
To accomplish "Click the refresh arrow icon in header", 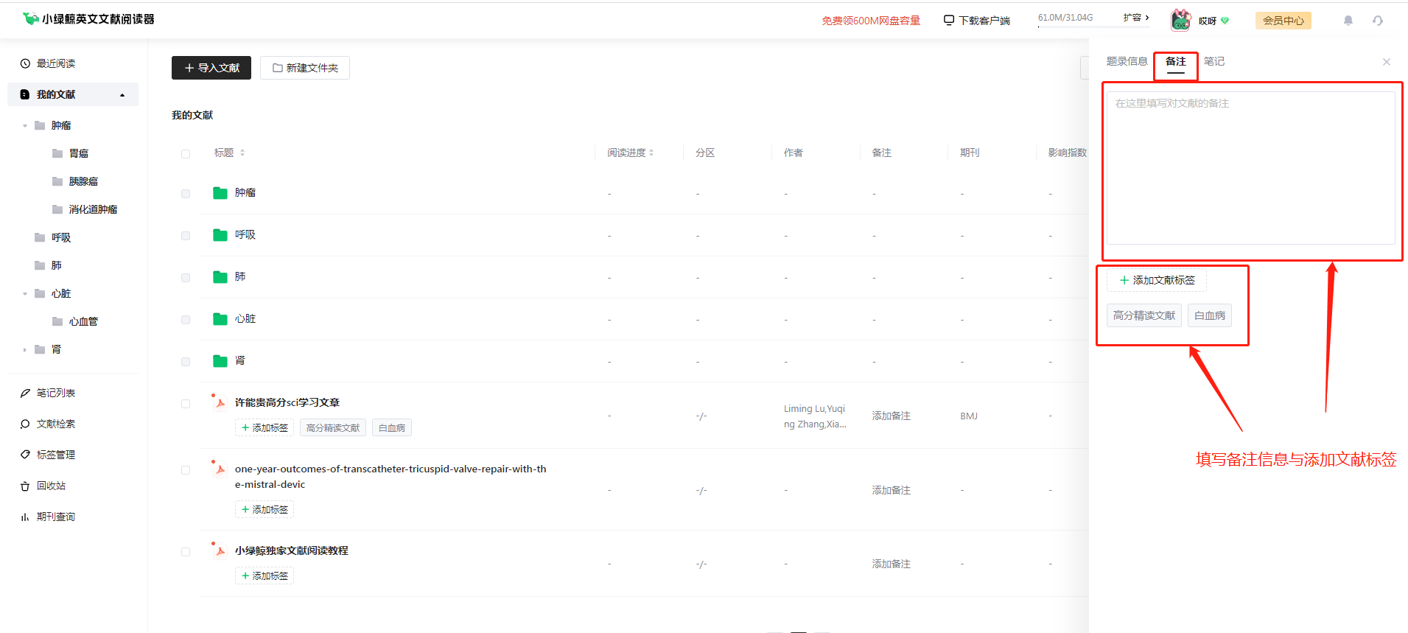I will click(x=1378, y=21).
